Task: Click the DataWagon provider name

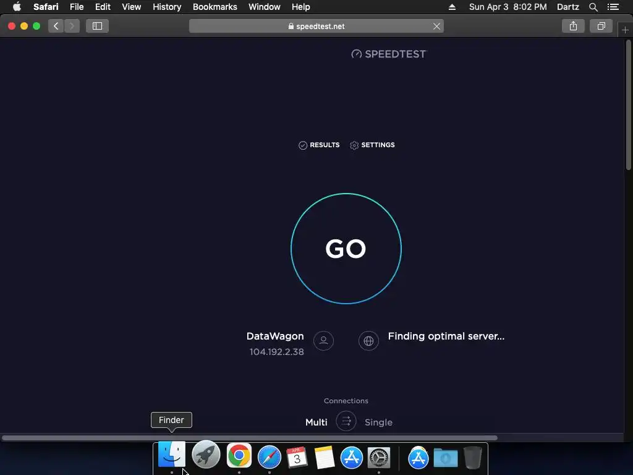Action: coord(275,336)
